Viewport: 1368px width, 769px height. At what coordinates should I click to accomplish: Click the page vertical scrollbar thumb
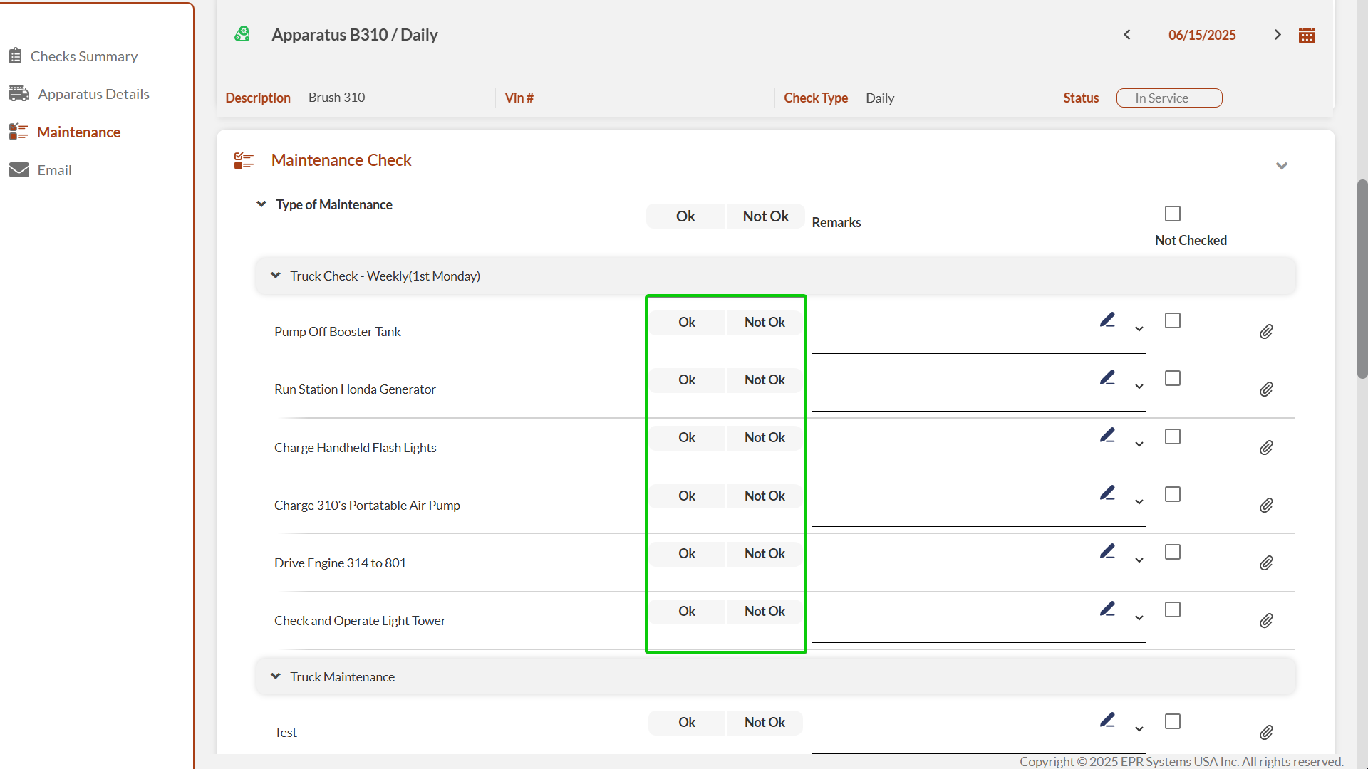tap(1362, 278)
